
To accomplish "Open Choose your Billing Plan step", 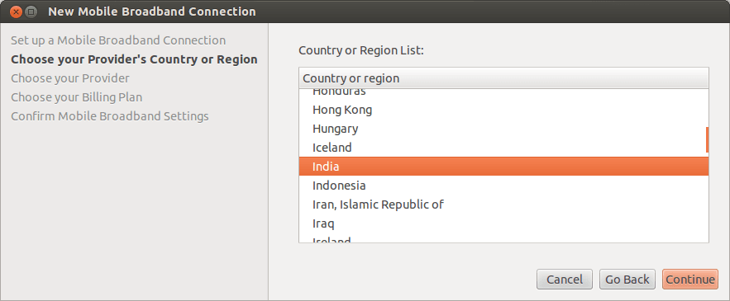I will point(77,97).
